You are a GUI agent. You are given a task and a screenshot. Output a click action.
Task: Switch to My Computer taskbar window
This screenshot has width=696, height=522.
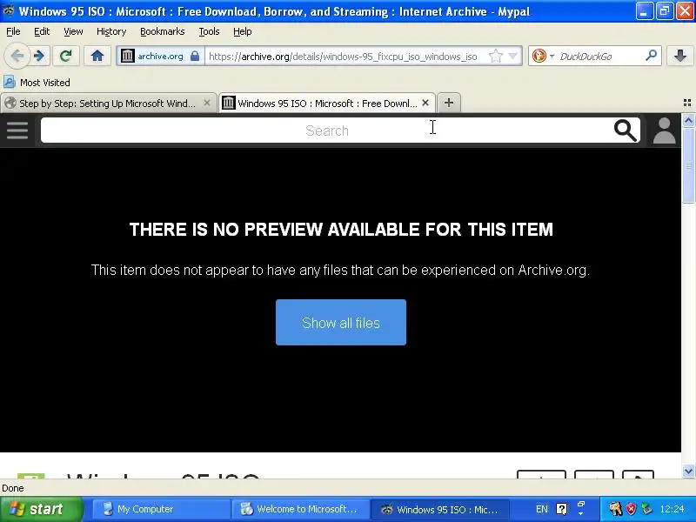161,509
